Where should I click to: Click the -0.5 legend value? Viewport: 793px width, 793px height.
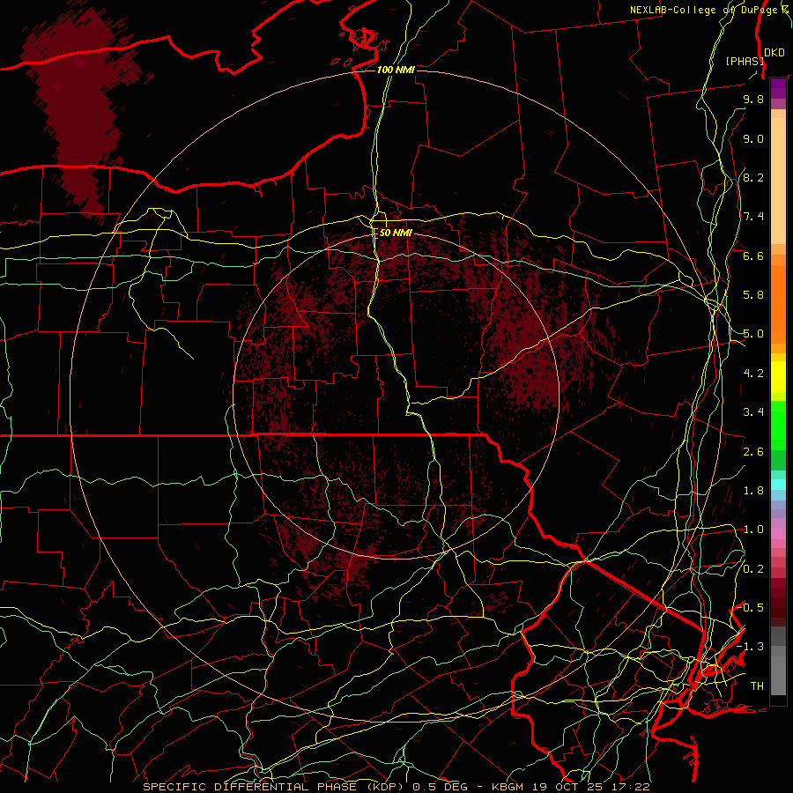coord(751,608)
